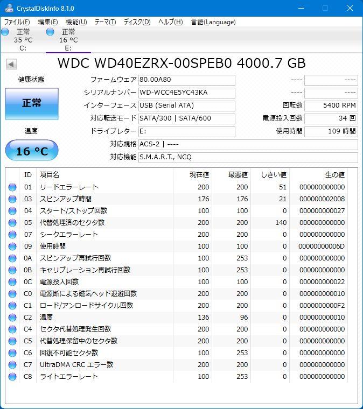Click the status icon for セクタ代替処理発生回数
363x409 pixels.
tap(12, 329)
